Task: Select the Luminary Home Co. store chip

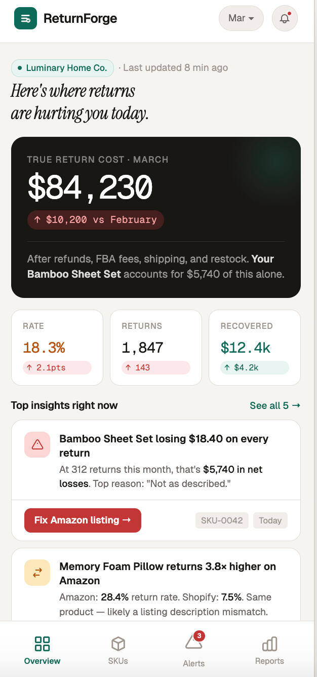Action: click(x=62, y=68)
